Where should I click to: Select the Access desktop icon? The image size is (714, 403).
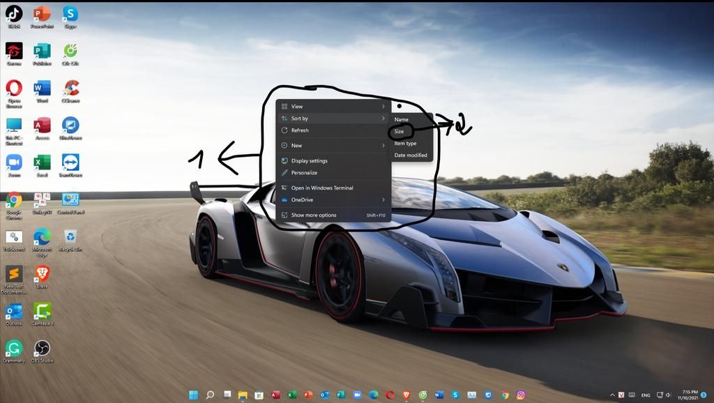[42, 128]
